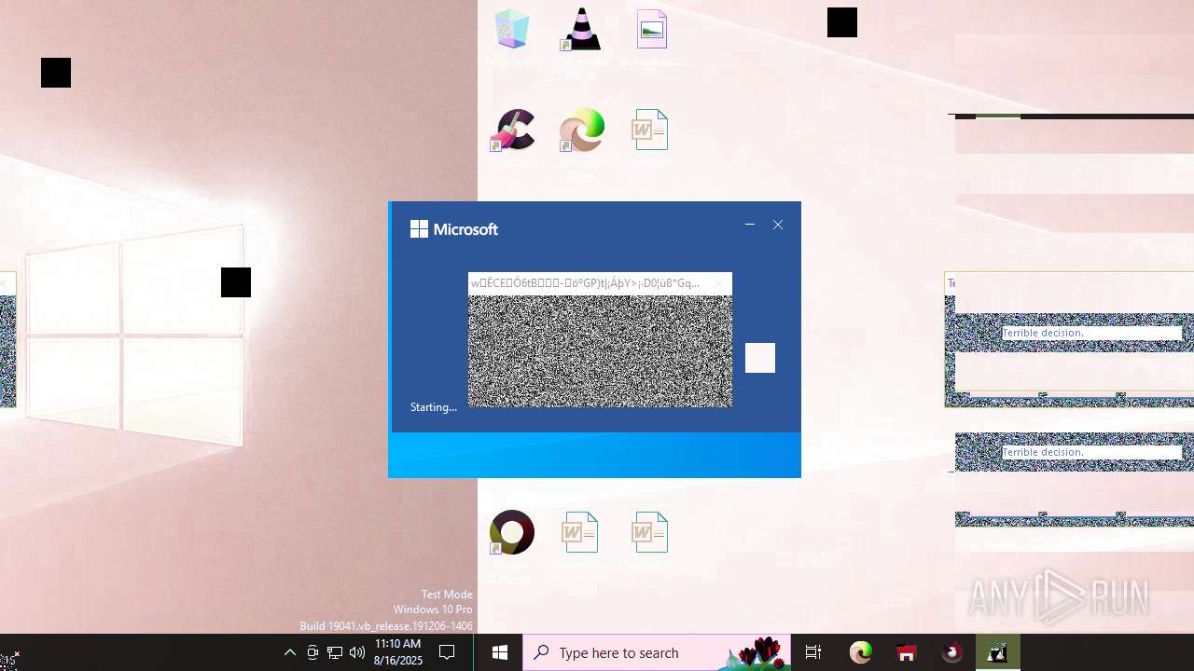This screenshot has height=671, width=1194.
Task: Open the CCleaner desktop shortcut
Action: [512, 138]
